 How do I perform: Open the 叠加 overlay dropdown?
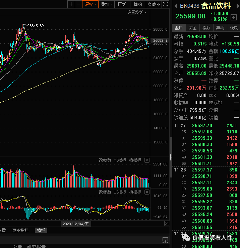coord(107,4)
